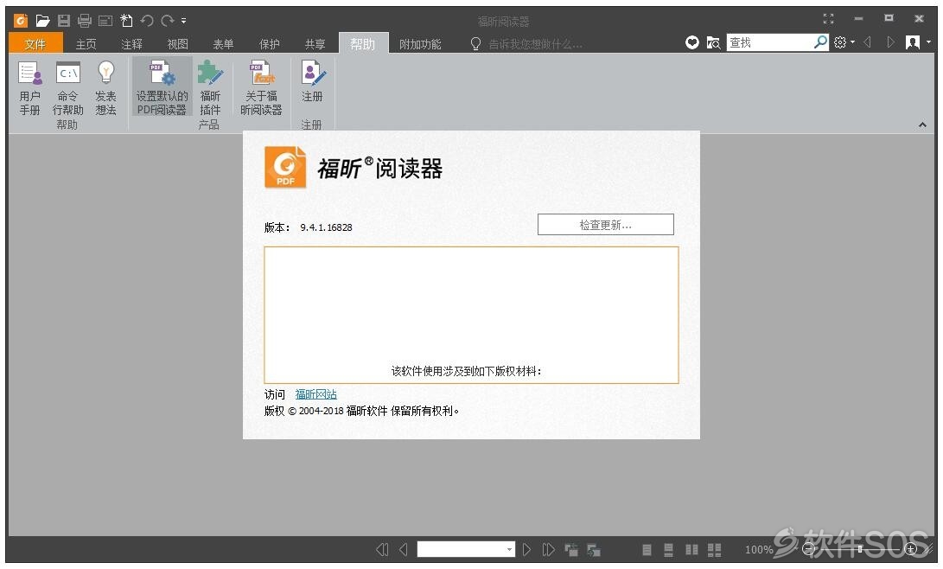943x569 pixels.
Task: Go to the next page button
Action: click(526, 550)
